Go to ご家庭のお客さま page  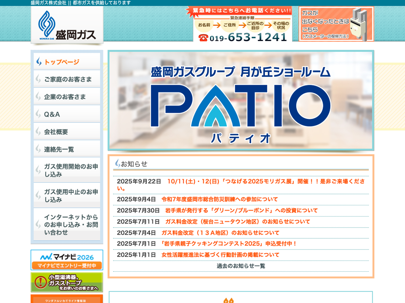point(67,79)
